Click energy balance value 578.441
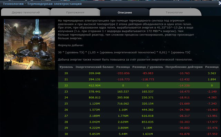 (x=95, y=92)
